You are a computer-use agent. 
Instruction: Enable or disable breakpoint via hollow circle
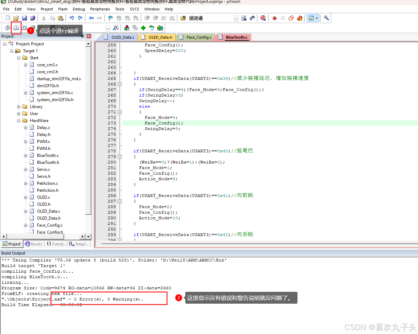[x=283, y=18]
